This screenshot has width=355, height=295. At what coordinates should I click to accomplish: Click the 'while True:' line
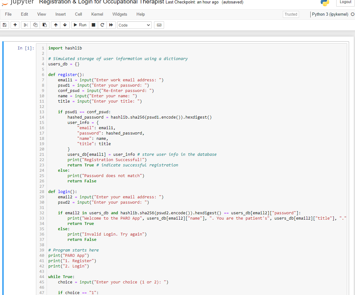61,277
